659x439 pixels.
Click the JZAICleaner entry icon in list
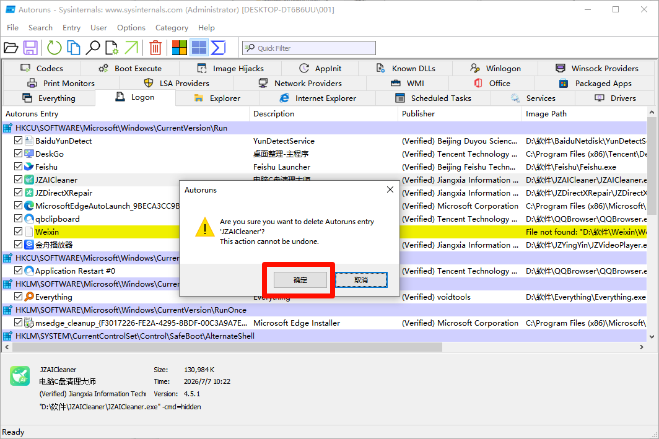(29, 180)
